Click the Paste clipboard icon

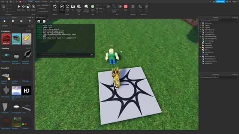(3, 7)
